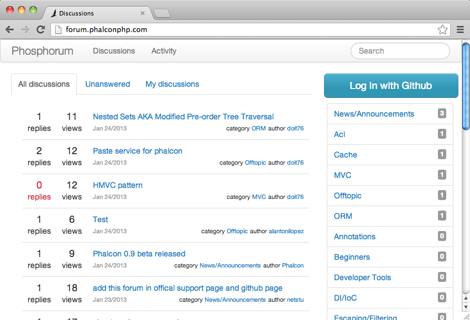Select the All discussions tab

point(44,84)
